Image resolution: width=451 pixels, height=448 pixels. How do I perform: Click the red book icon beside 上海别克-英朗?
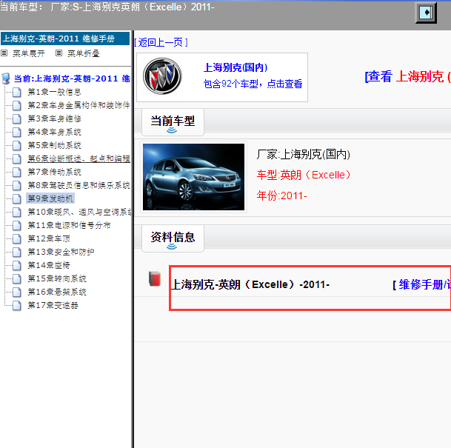click(155, 278)
